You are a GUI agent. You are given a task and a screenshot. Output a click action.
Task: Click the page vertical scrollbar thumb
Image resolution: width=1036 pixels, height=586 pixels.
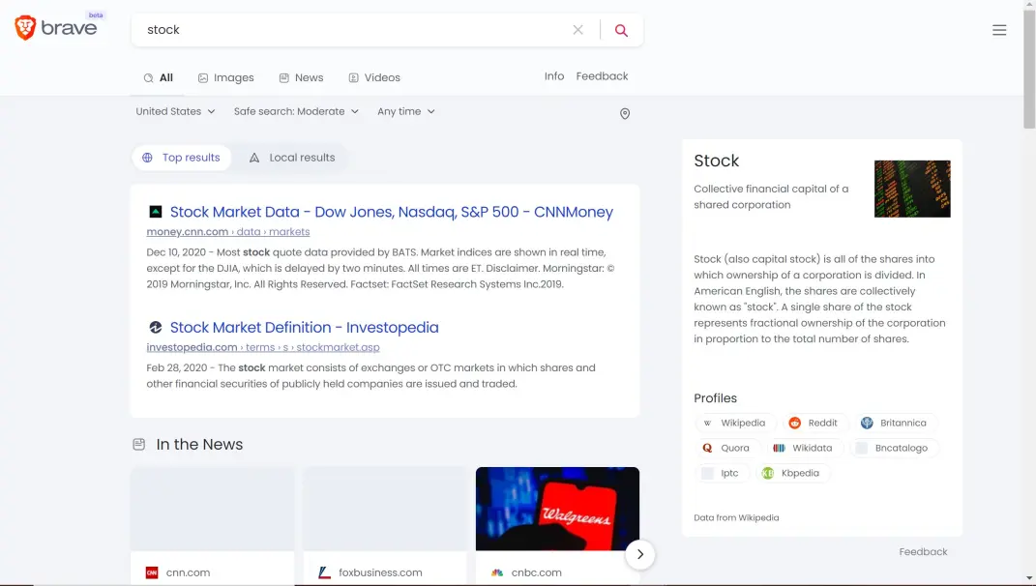point(1029,70)
